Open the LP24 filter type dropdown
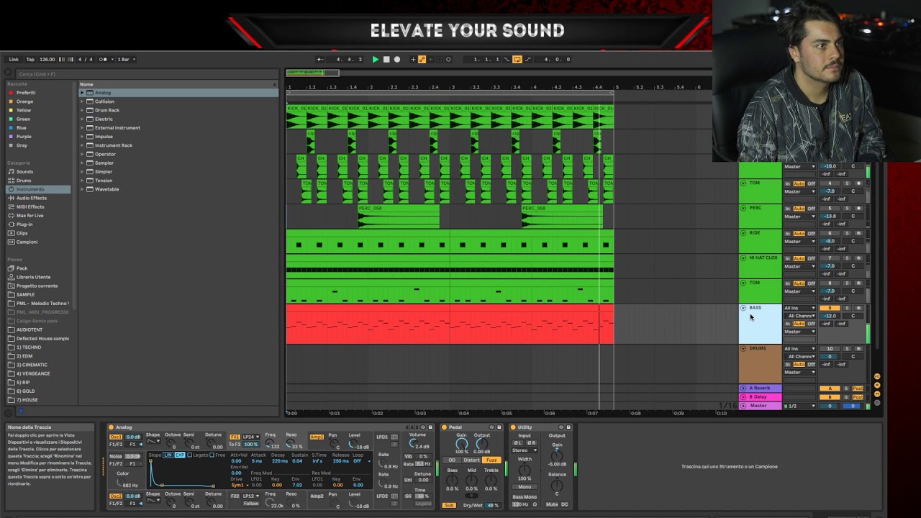921x518 pixels. pos(251,437)
